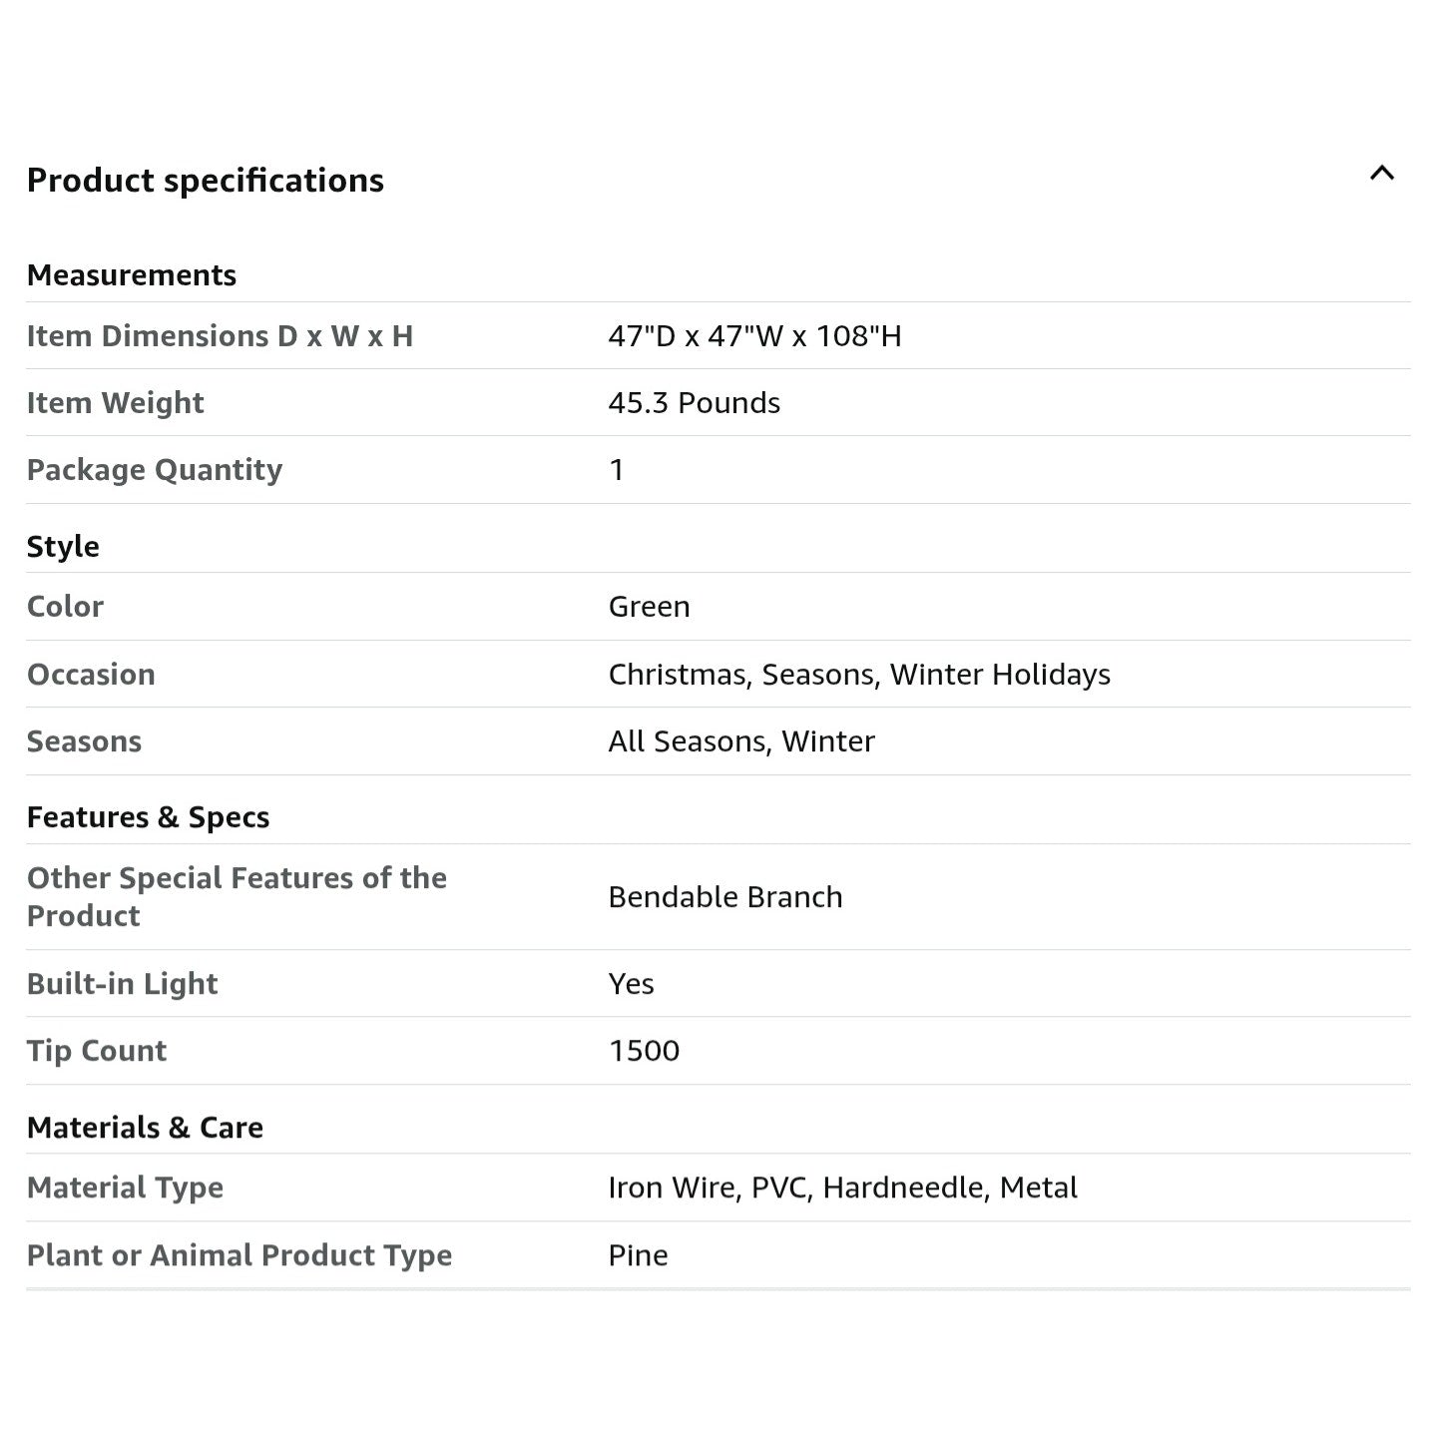Select the Features & Specs header
This screenshot has height=1437, width=1437.
(148, 817)
